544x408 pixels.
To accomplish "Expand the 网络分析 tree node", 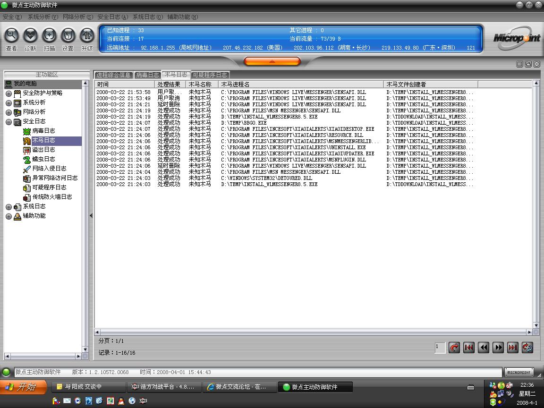I will (8, 112).
